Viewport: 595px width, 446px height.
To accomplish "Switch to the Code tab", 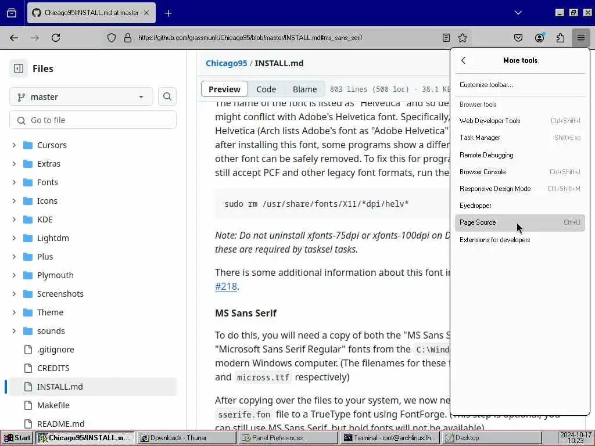I will [x=266, y=89].
